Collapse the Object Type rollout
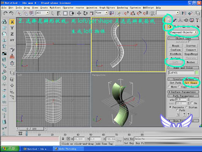The width and height of the screenshot is (202, 152). [183, 38]
